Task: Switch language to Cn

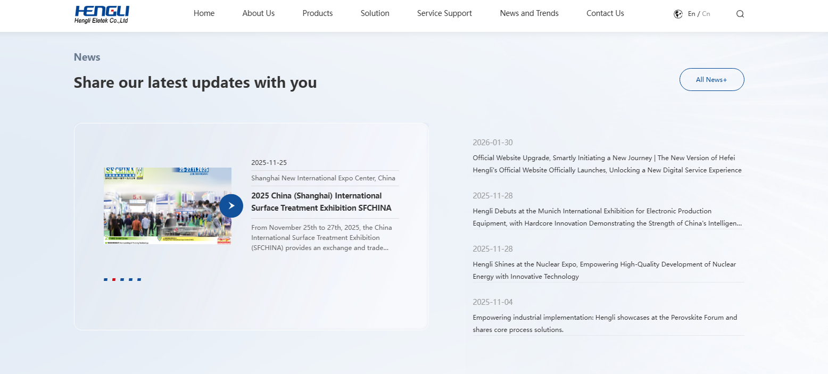Action: (x=706, y=14)
